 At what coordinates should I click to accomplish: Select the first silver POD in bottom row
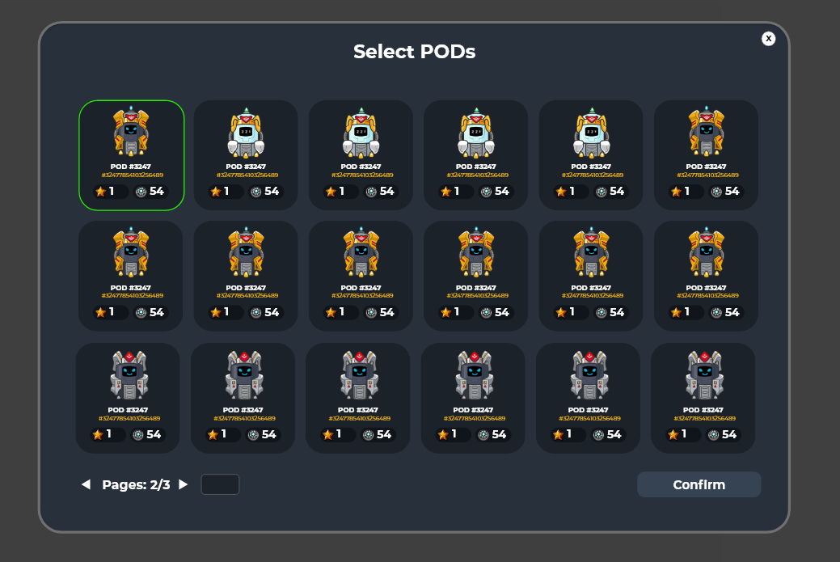tap(128, 398)
